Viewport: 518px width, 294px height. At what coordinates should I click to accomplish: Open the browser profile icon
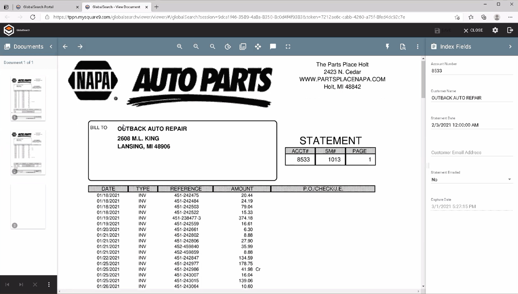(x=497, y=17)
